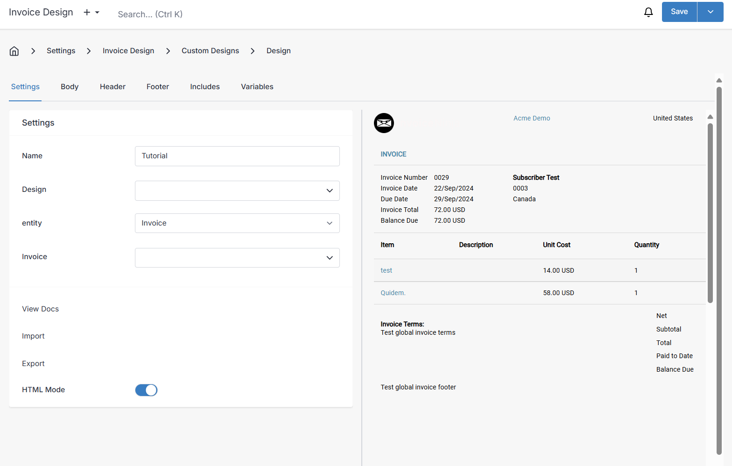Click the Due Date 29/Sep/2024 value
Screen dimensions: 732x466
click(x=454, y=199)
